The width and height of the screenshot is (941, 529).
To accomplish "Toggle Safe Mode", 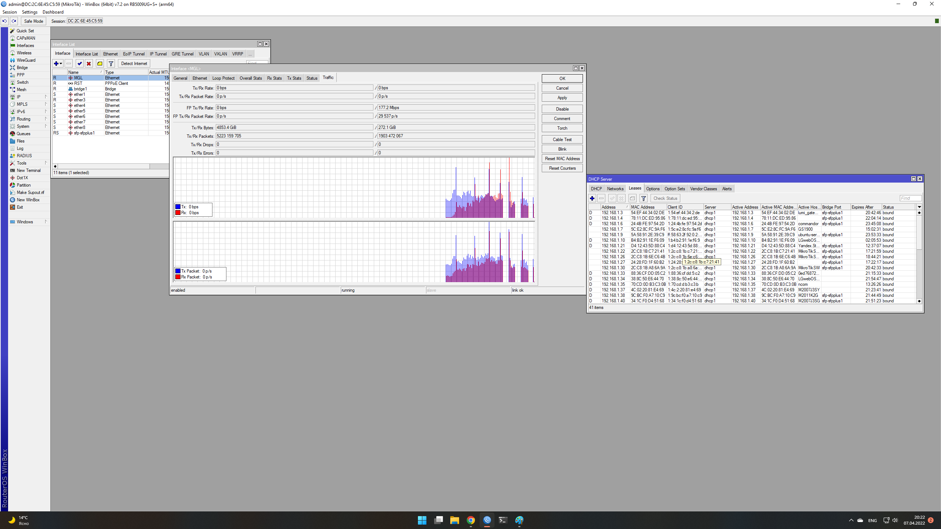I will tap(33, 21).
